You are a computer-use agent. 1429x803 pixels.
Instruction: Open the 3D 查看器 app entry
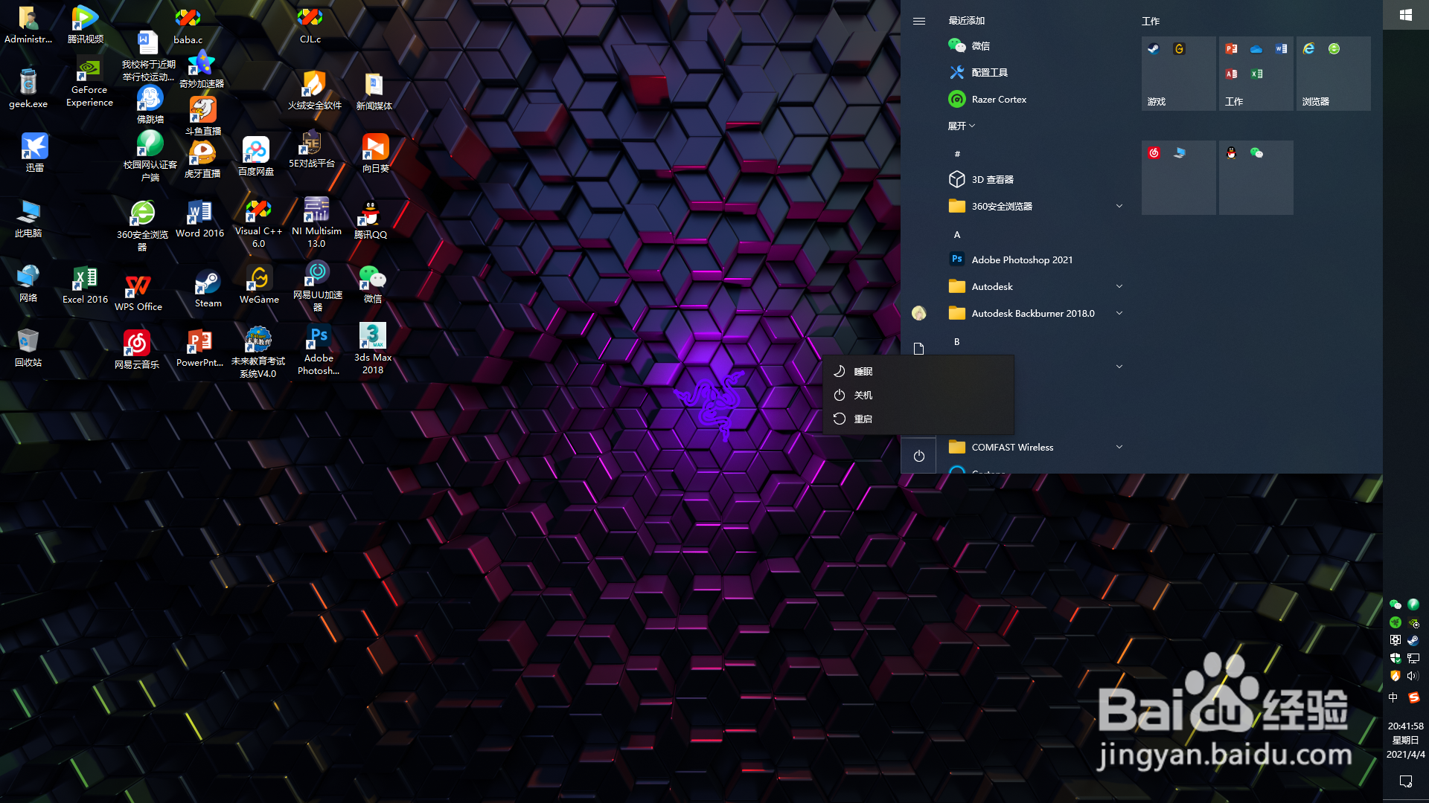(992, 179)
